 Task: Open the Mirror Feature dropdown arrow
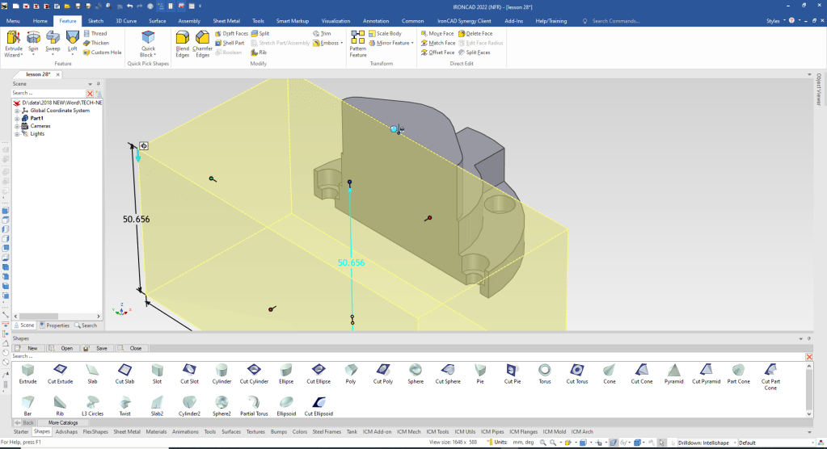click(x=411, y=43)
